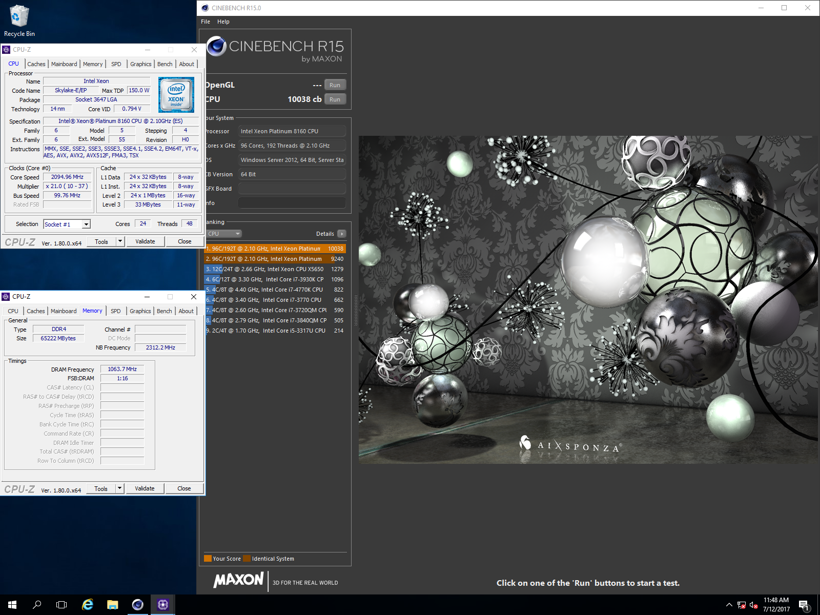The image size is (820, 615).
Task: Switch to Caches tab in top CPU-Z
Action: 36,64
